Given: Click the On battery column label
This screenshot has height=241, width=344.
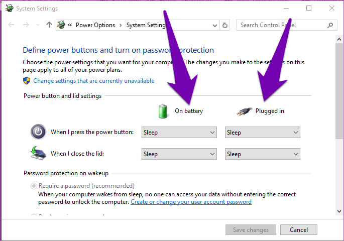Looking at the screenshot, I should (x=189, y=111).
